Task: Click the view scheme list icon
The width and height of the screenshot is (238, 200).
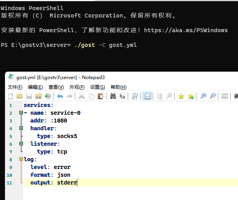Action: [x=225, y=96]
